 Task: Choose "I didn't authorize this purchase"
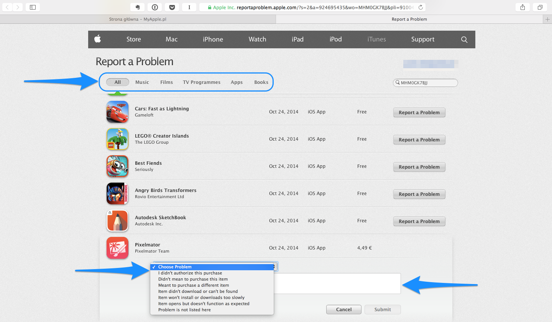tap(212, 273)
